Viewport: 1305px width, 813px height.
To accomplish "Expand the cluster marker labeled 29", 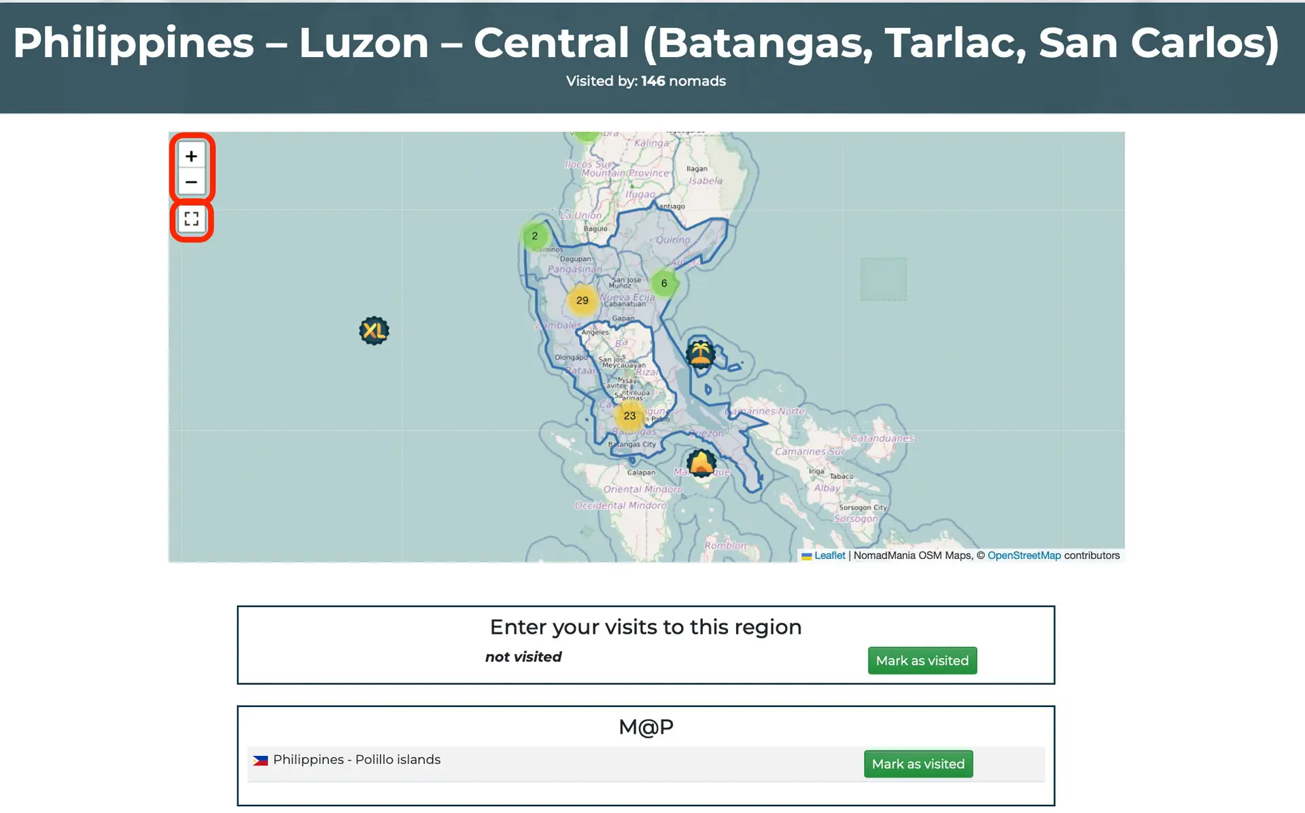I will tap(582, 301).
